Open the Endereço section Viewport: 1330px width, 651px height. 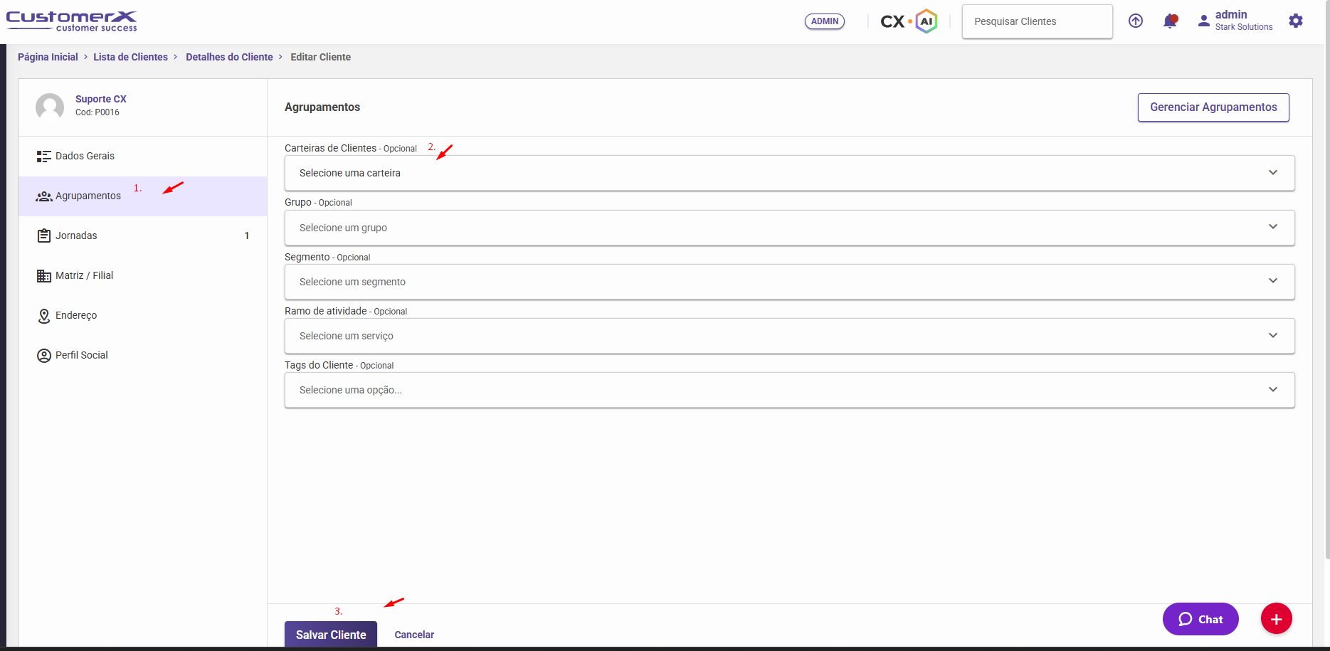pos(142,316)
